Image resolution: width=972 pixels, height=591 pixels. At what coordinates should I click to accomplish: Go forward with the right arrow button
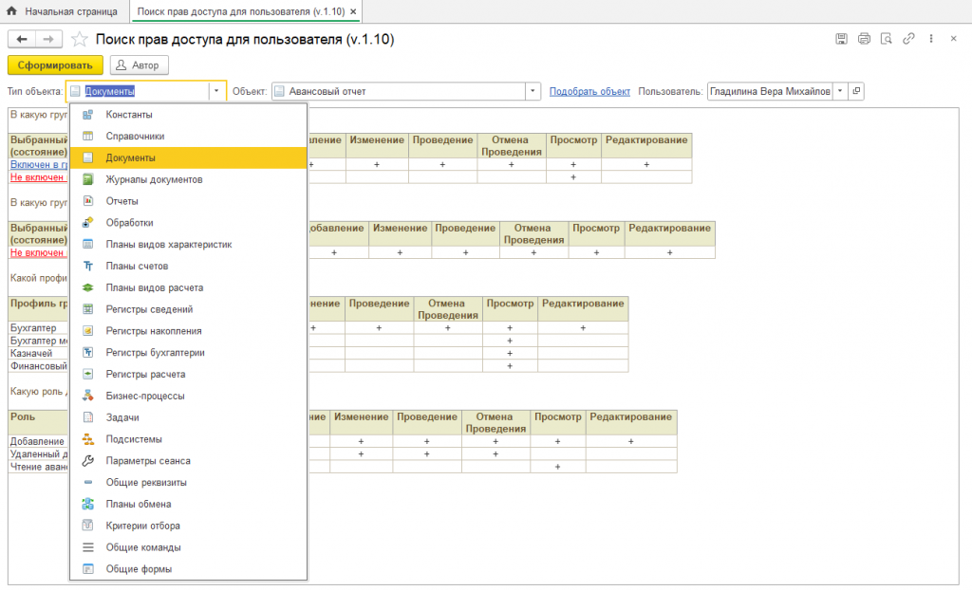(x=48, y=39)
